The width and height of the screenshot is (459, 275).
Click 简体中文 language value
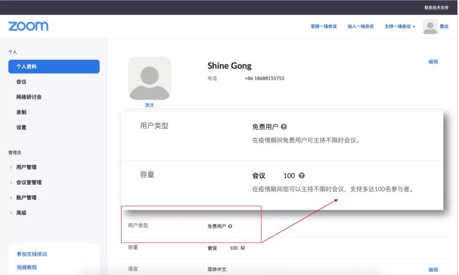(x=217, y=269)
